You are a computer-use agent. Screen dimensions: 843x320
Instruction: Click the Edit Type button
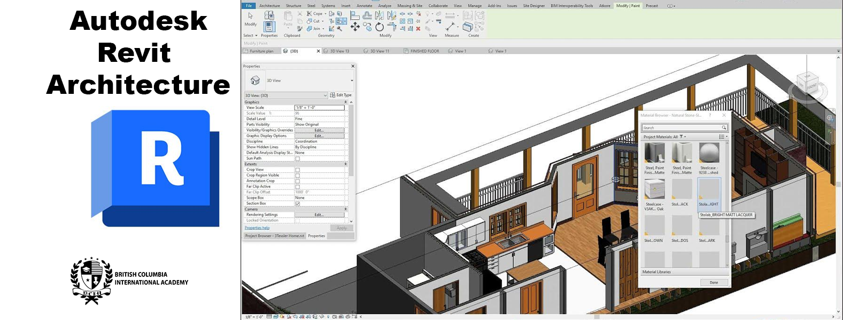[x=341, y=95]
